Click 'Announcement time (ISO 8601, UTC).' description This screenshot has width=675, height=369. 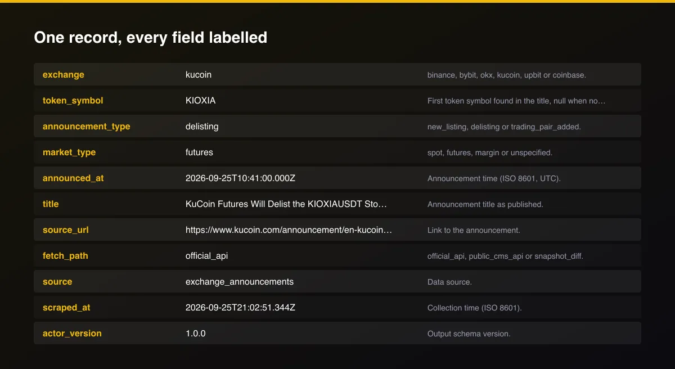[494, 178]
